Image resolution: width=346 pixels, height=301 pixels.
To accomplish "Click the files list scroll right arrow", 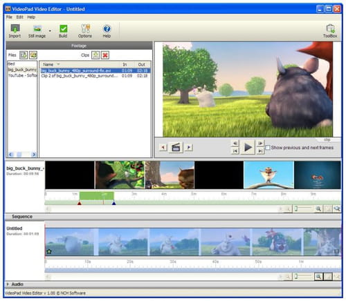I will click(34, 155).
